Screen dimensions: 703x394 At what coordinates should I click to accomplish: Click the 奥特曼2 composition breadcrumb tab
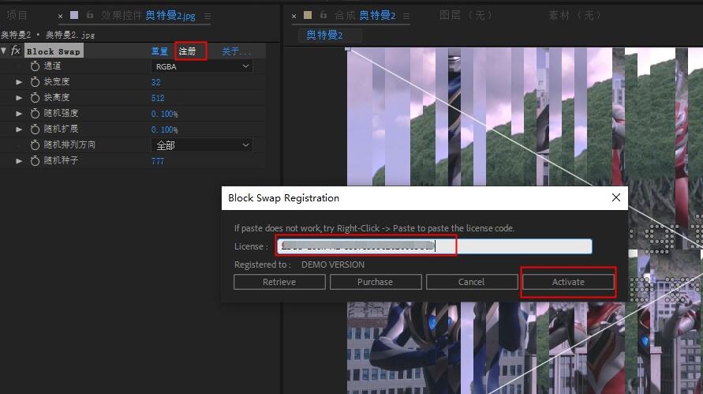pyautogui.click(x=324, y=35)
